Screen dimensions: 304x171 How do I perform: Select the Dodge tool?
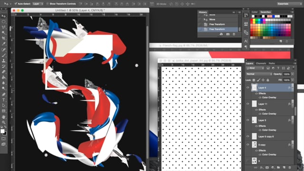coord(3,89)
